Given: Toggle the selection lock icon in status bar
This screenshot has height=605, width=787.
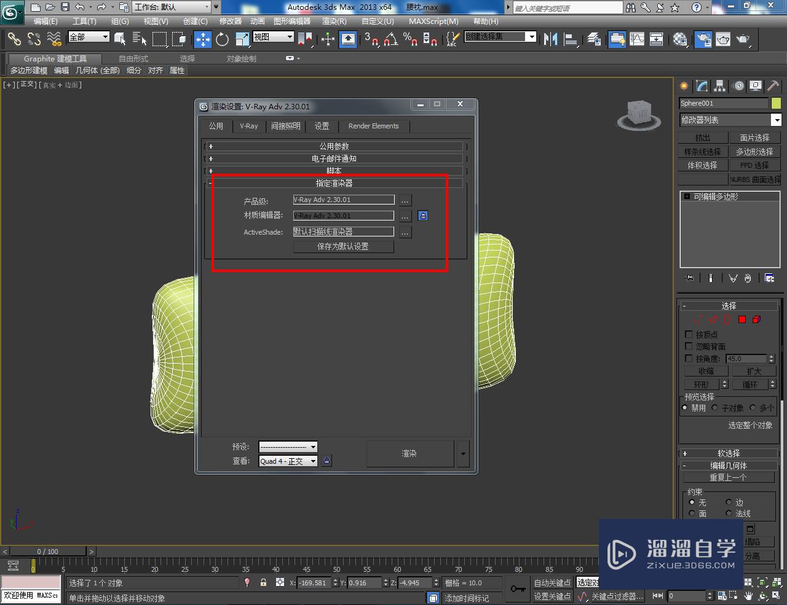Looking at the screenshot, I should [264, 582].
